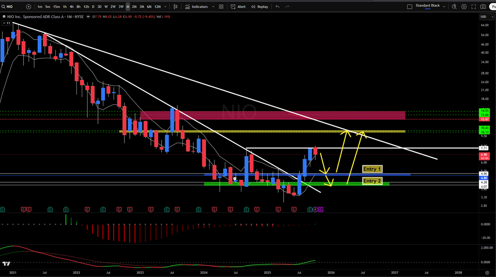The image size is (496, 277).
Task: Open the Standard Black layout dropdown
Action: coord(444,7)
